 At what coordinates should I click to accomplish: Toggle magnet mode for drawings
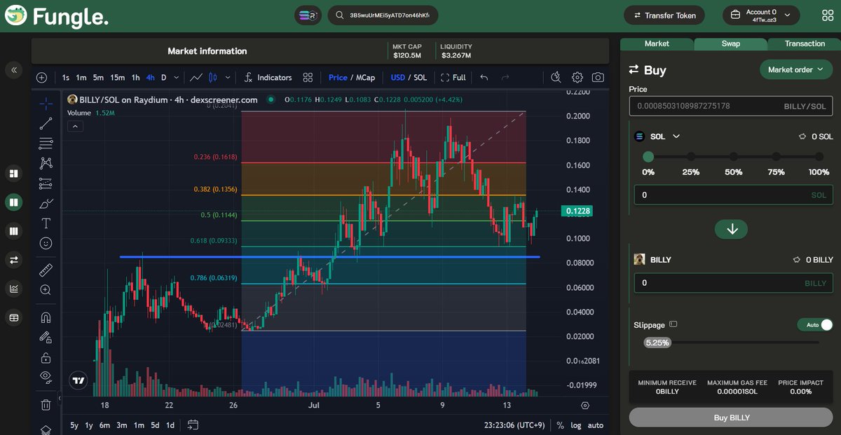click(46, 317)
